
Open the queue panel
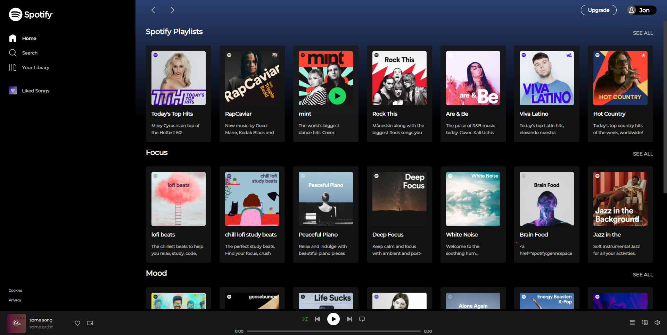pyautogui.click(x=632, y=323)
